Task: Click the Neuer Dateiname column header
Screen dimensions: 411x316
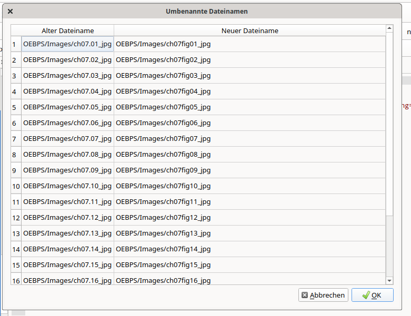Action: (x=249, y=31)
